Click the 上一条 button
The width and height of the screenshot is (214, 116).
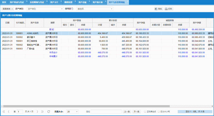tap(127, 112)
